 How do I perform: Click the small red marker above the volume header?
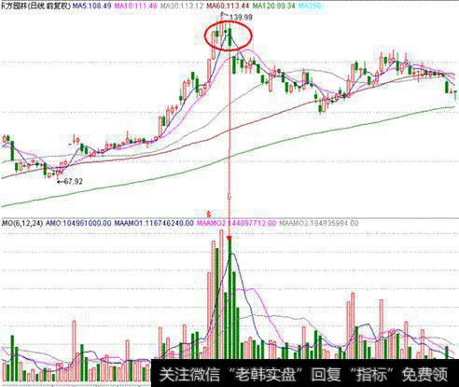coord(209,214)
